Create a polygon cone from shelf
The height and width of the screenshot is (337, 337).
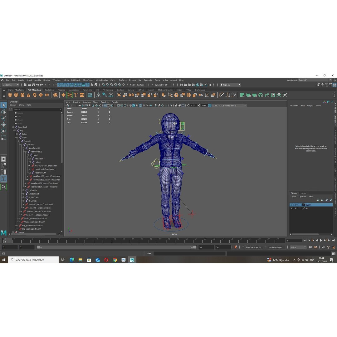point(28,95)
